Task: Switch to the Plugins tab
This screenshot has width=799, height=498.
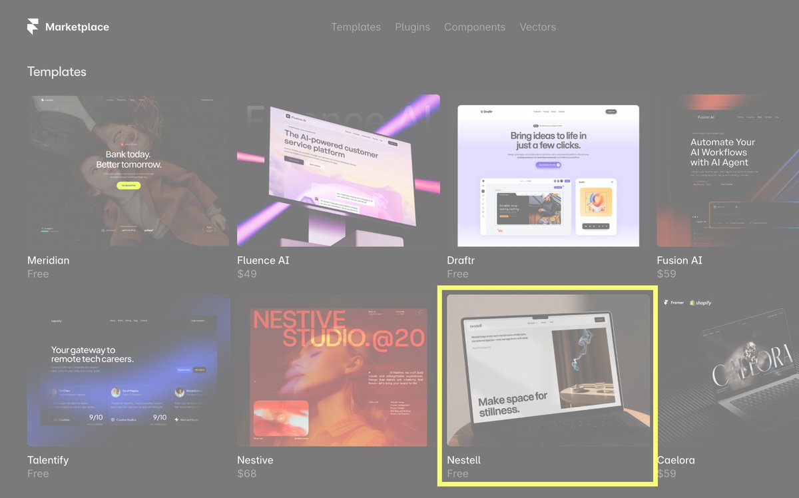Action: click(413, 27)
